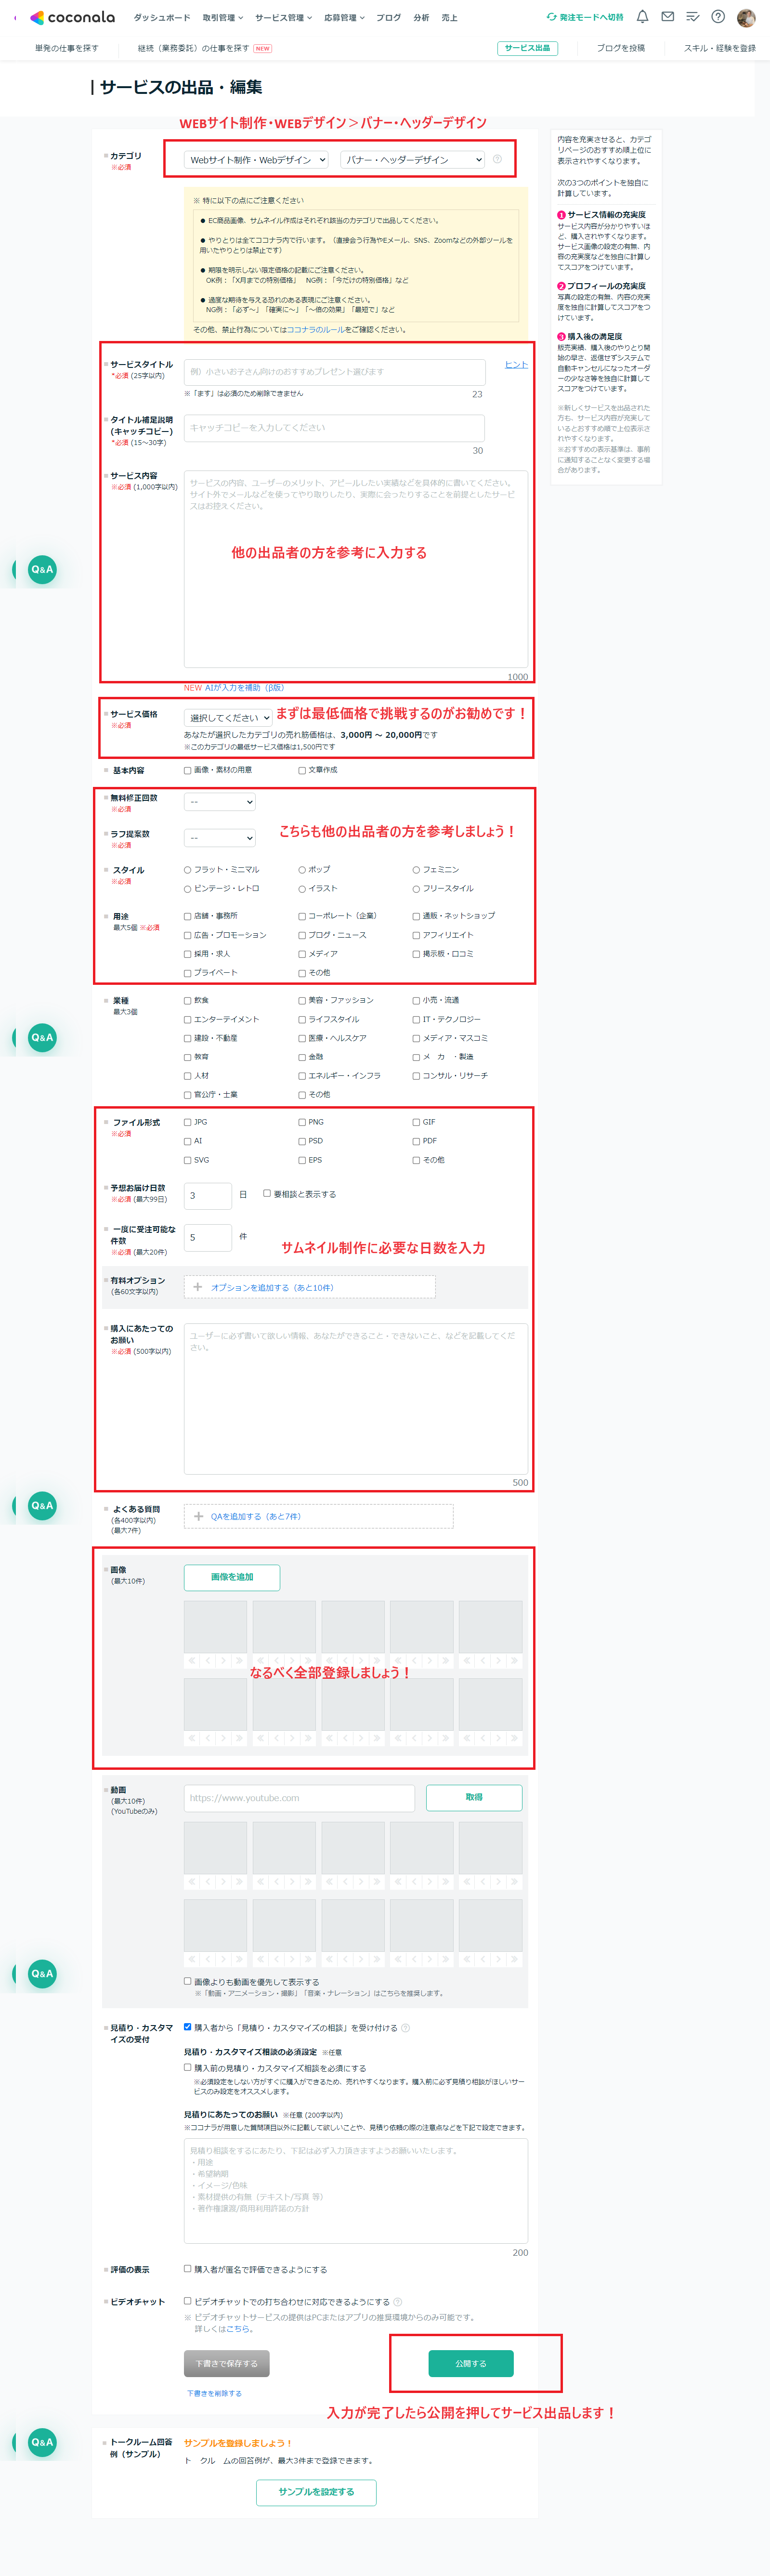This screenshot has width=770, height=2576.
Task: Check 画像よりも動画を優先して表示する
Action: (187, 1981)
